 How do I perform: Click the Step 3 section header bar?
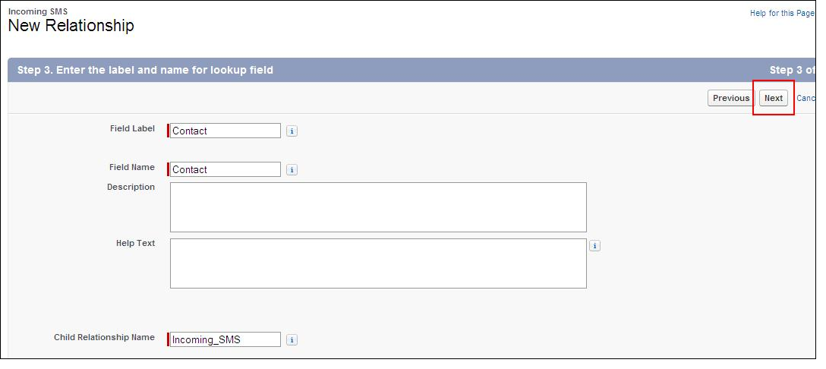click(x=412, y=70)
